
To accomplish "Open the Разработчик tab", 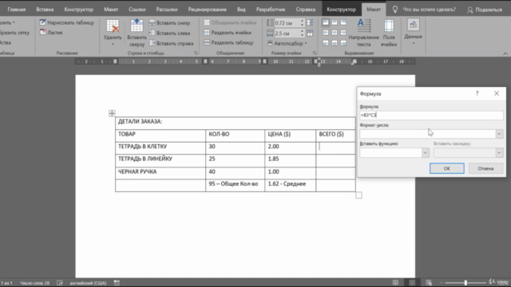I will point(271,10).
